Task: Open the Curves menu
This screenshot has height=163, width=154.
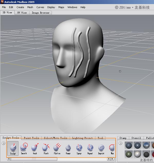Action: coord(40,7)
